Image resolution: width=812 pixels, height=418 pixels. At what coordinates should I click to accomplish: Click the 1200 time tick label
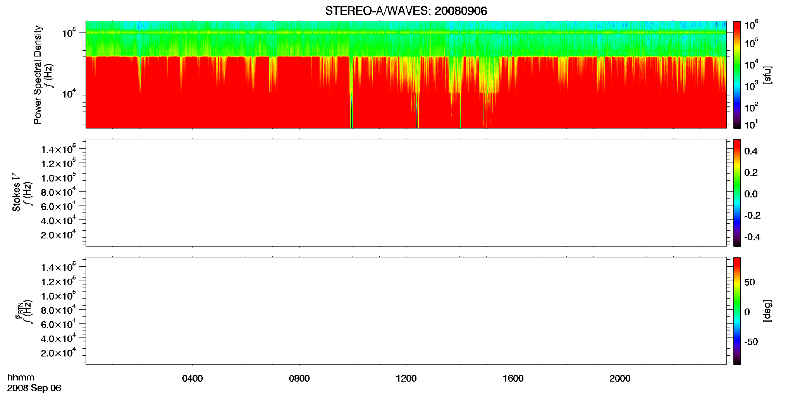point(406,379)
